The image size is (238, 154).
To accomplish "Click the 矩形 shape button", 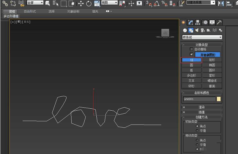I will pos(212,60).
